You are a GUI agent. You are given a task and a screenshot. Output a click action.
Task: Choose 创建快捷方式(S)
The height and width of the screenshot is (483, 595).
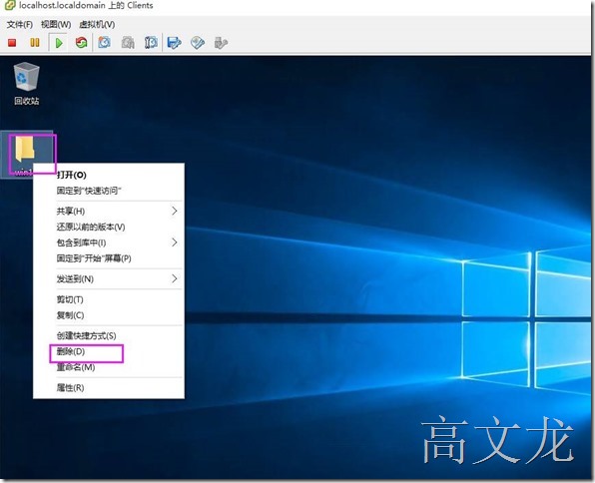pyautogui.click(x=109, y=335)
